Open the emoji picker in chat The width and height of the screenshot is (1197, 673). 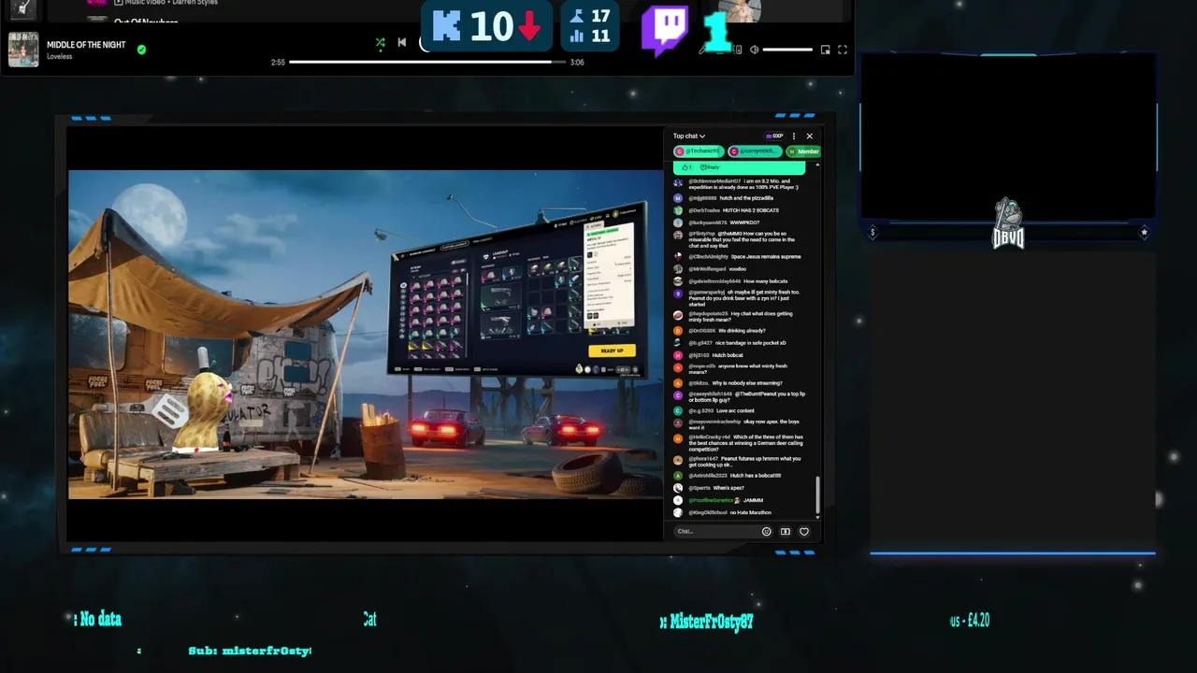(x=766, y=531)
